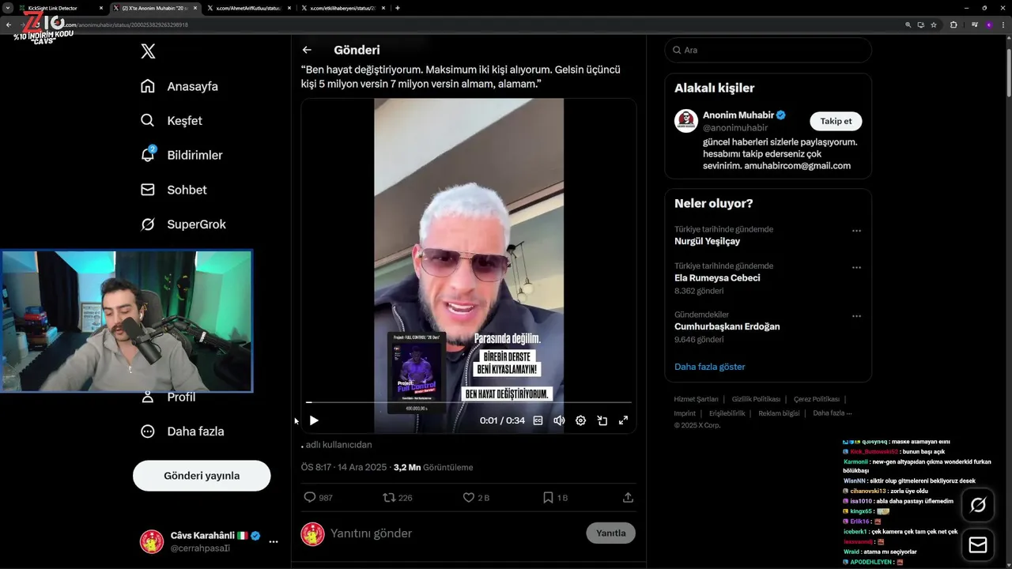The image size is (1012, 569).
Task: Expand the Daha fazla menu
Action: pos(182,431)
